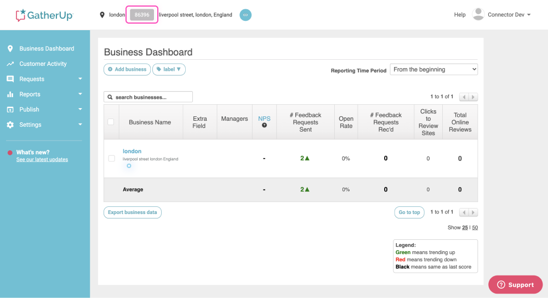Screen dimensions: 548x298
Task: Click the user avatar icon
Action: tap(478, 15)
